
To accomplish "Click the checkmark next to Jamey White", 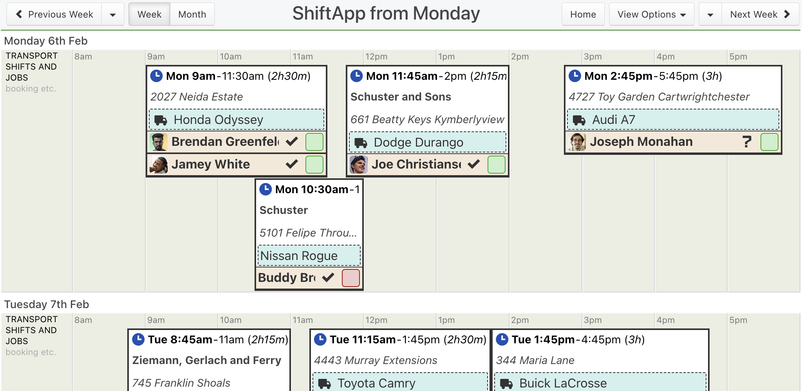I will 292,164.
